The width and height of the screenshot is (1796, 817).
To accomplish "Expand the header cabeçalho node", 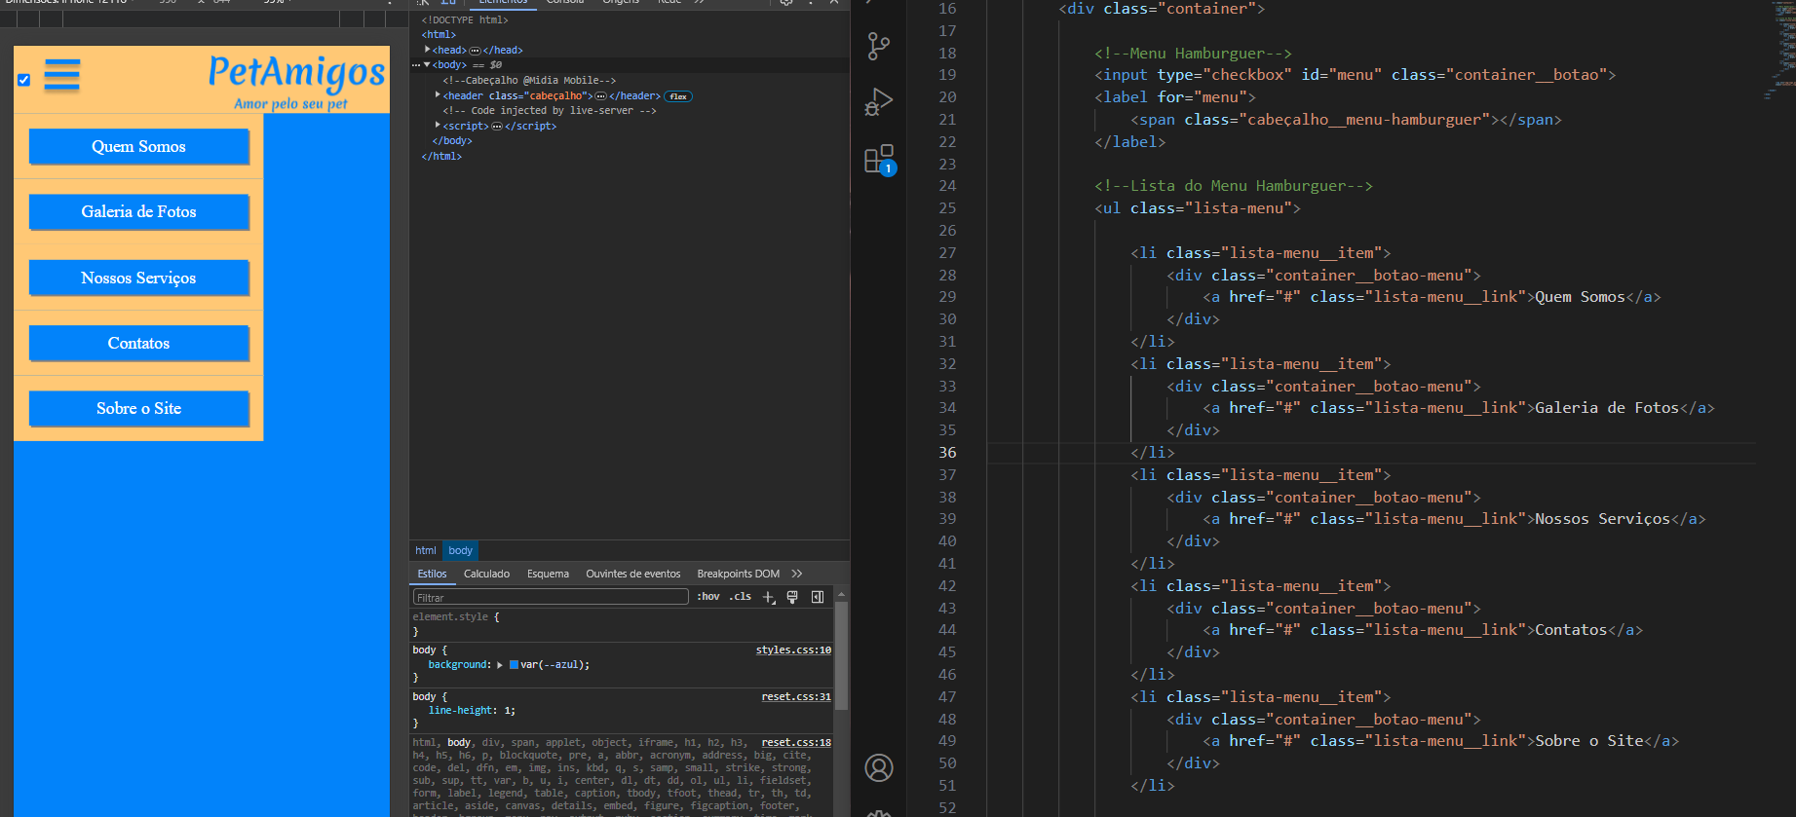I will [438, 95].
